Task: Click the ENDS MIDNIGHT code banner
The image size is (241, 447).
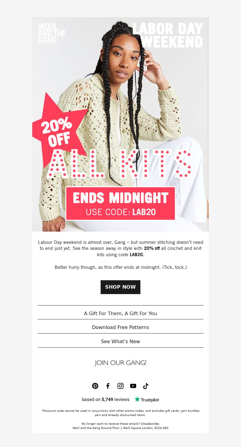Action: 120,203
